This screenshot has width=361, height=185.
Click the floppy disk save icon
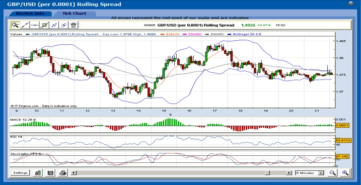tap(50, 173)
